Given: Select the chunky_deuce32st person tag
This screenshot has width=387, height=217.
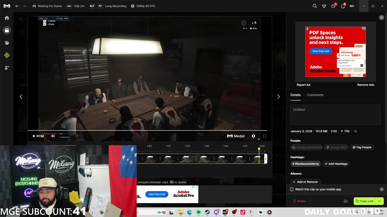Looking at the screenshot, I should [307, 147].
